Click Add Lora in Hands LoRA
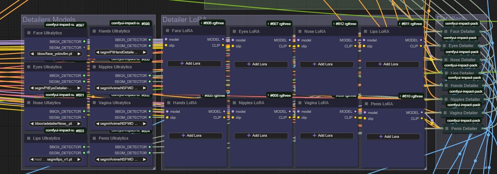Screen dimensions: 497x174 pos(196,136)
